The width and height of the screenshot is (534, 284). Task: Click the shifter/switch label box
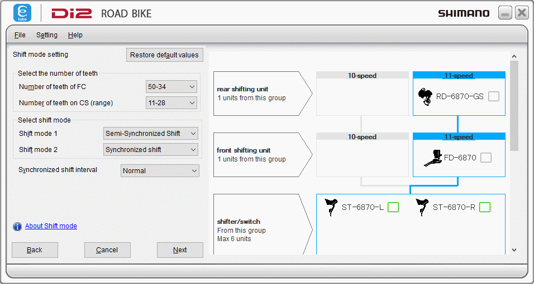[263, 224]
